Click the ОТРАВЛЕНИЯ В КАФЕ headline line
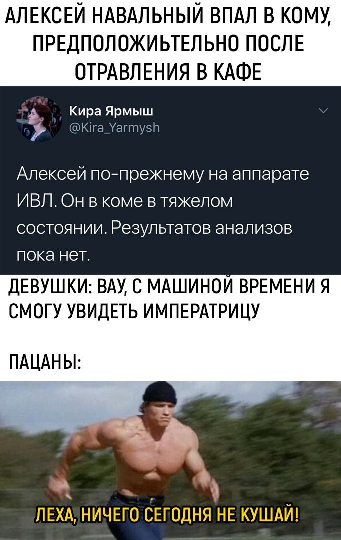The image size is (341, 540). pyautogui.click(x=168, y=71)
